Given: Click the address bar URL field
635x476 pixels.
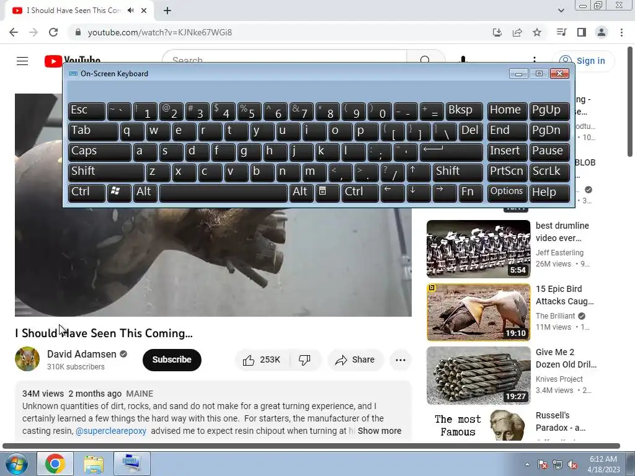Looking at the screenshot, I should coord(280,32).
